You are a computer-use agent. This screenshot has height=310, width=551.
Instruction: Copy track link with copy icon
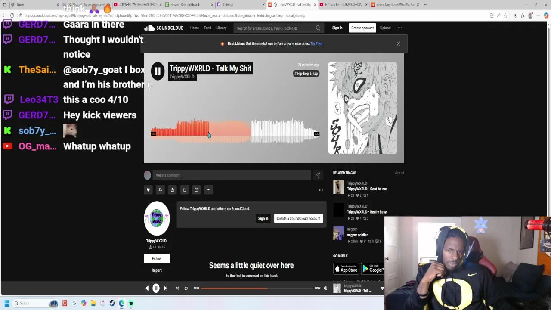(184, 190)
